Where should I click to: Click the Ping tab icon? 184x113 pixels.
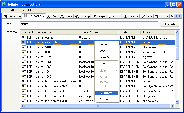[49, 16]
